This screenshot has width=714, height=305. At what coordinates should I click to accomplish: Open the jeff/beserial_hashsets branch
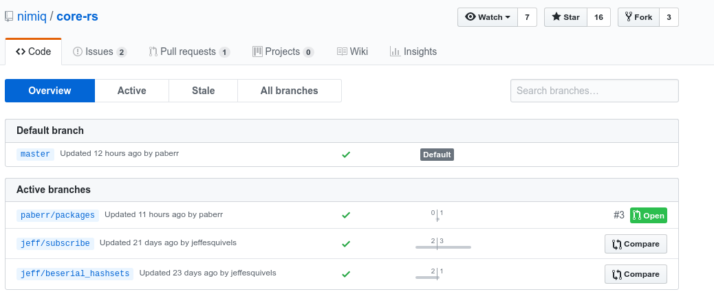[75, 273]
